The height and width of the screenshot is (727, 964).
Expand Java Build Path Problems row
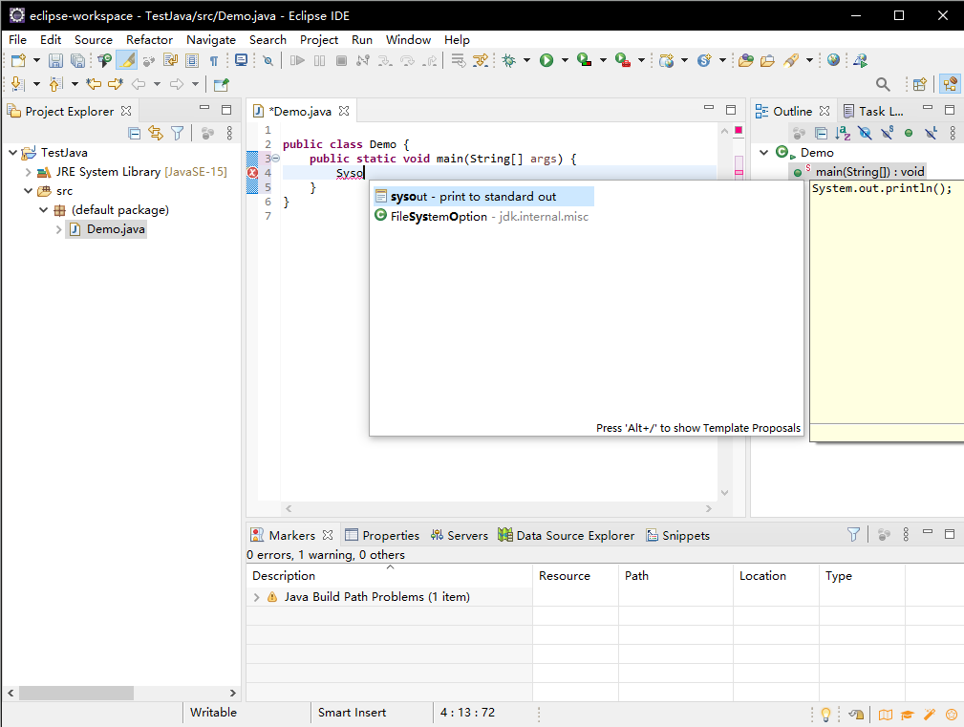click(257, 597)
